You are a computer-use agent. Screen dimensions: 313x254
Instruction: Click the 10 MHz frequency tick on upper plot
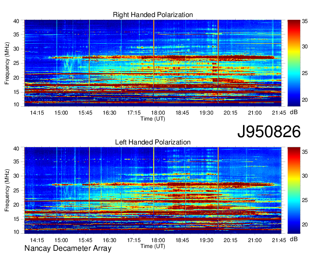tap(16, 104)
